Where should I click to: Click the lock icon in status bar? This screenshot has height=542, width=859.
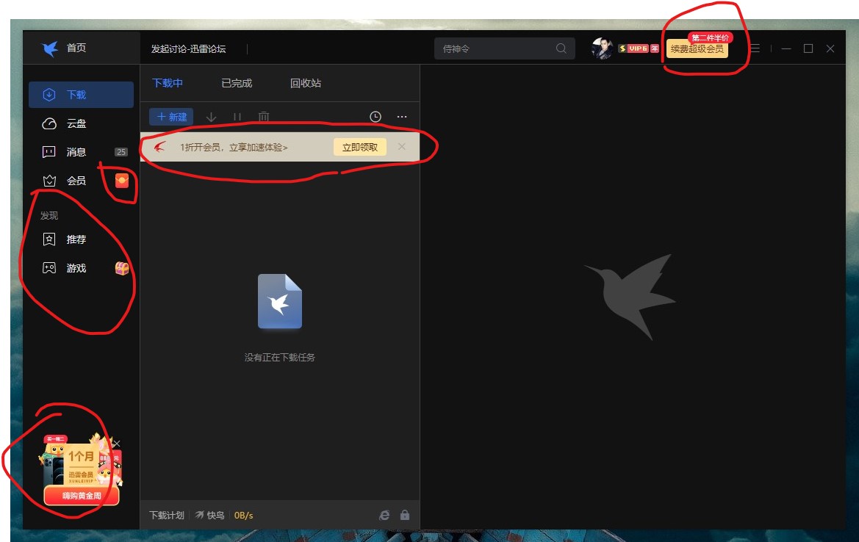point(405,515)
